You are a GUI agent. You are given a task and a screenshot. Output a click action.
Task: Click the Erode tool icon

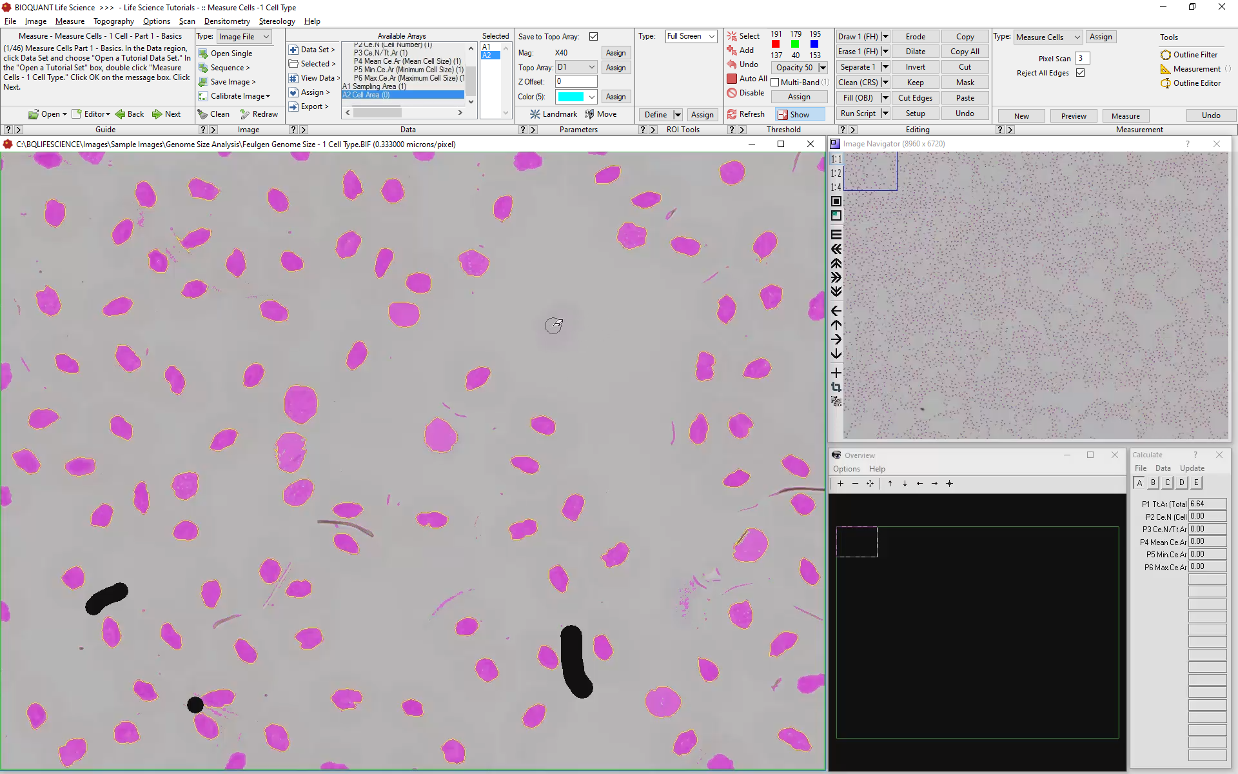pyautogui.click(x=914, y=35)
